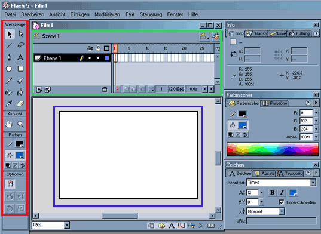The height and width of the screenshot is (234, 321).
Task: Select the Lasso tool
Action: click(21, 45)
